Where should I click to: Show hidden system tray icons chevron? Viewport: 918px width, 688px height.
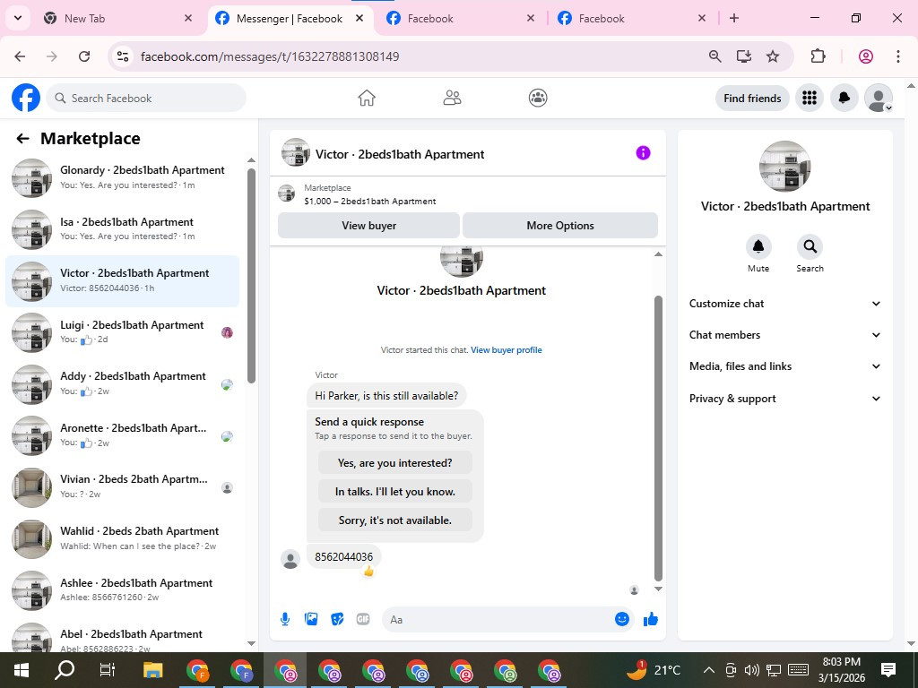[708, 670]
